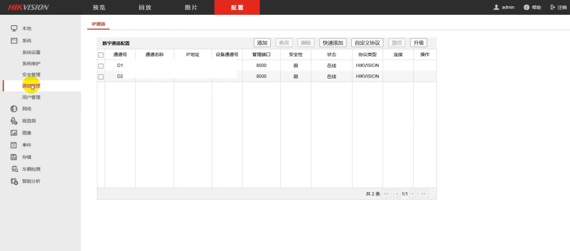The width and height of the screenshot is (570, 251).
Task: Click the 视音频 icon in sidebar
Action: (14, 121)
